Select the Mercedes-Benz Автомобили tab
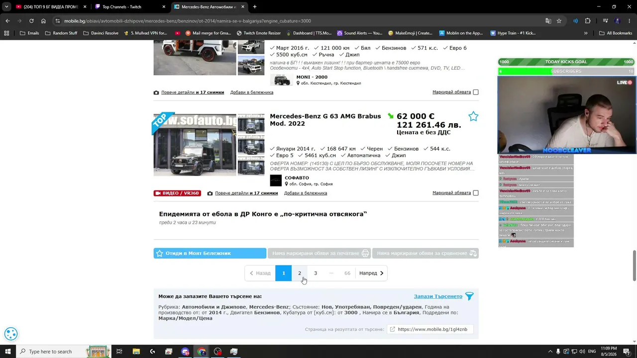637x358 pixels. [x=209, y=7]
